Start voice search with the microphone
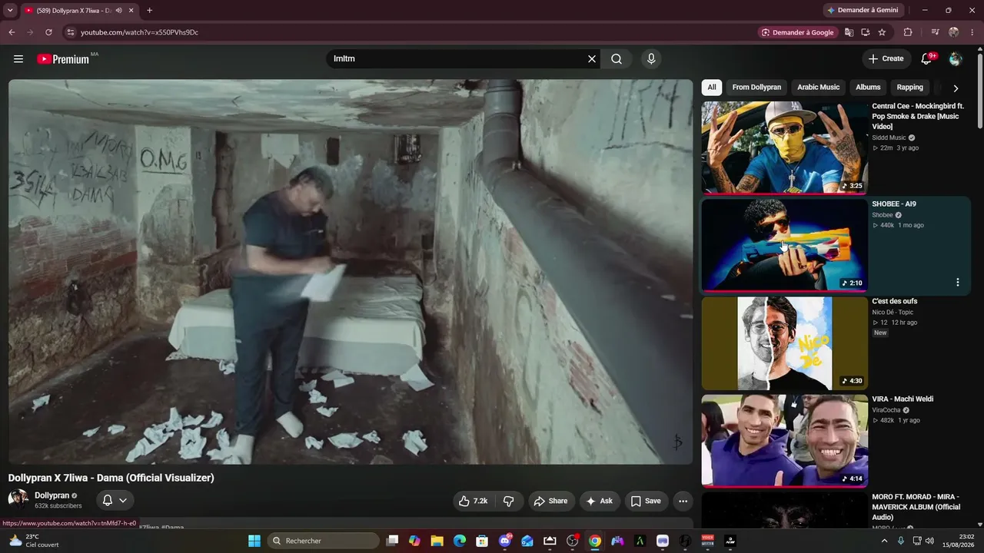This screenshot has height=553, width=984. pos(651,59)
